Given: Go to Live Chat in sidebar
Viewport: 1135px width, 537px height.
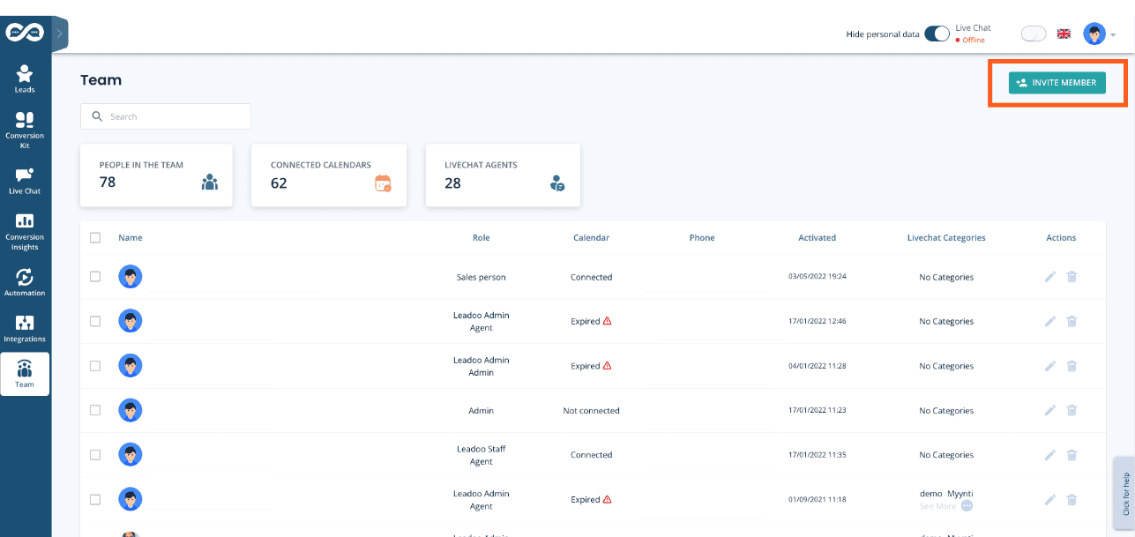Looking at the screenshot, I should pyautogui.click(x=25, y=180).
